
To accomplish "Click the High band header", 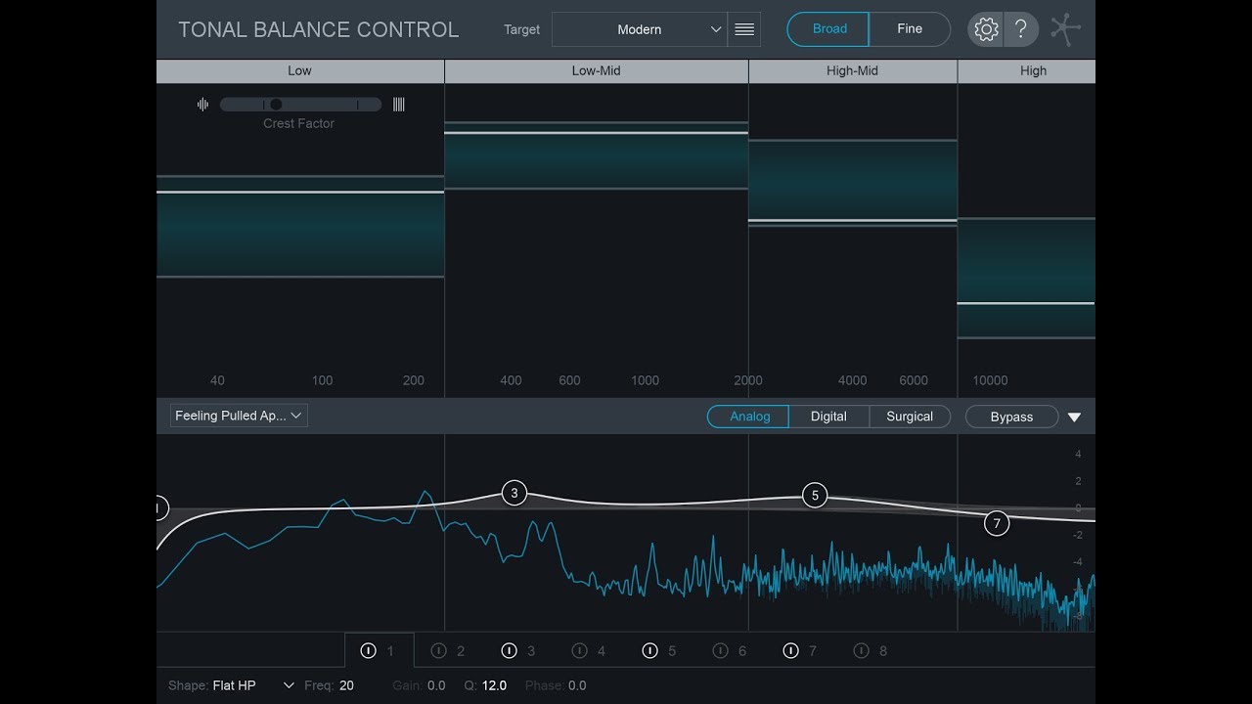I will (1027, 71).
